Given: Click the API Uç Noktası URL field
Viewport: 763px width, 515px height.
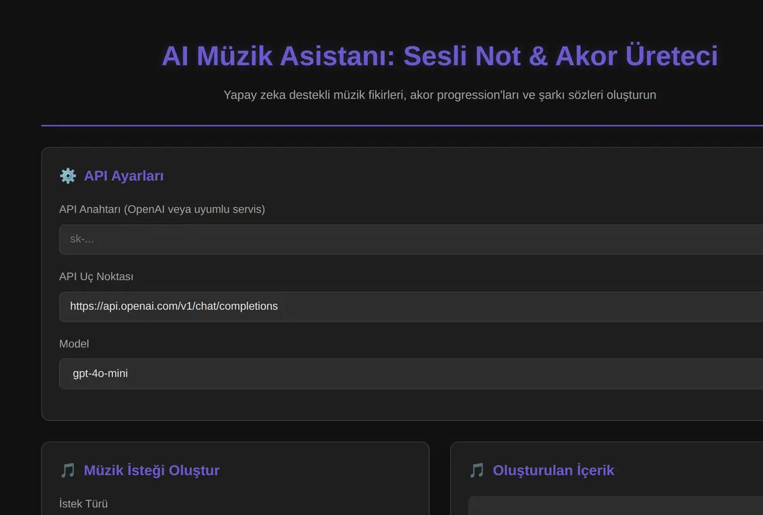Looking at the screenshot, I should [x=411, y=307].
